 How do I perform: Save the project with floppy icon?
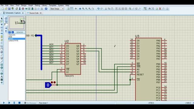9,9
